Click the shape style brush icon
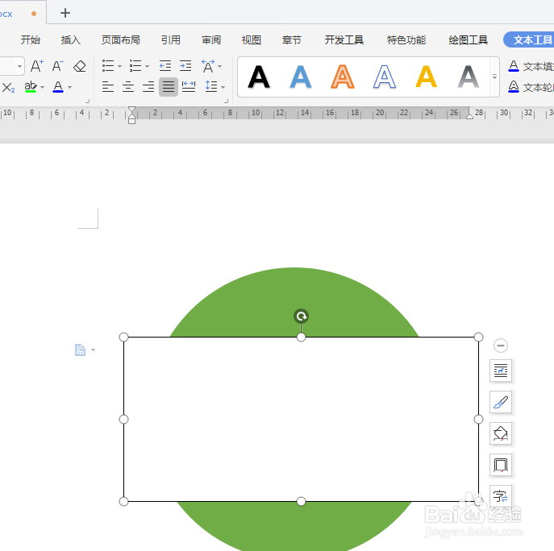Image resolution: width=554 pixels, height=551 pixels. click(x=501, y=402)
